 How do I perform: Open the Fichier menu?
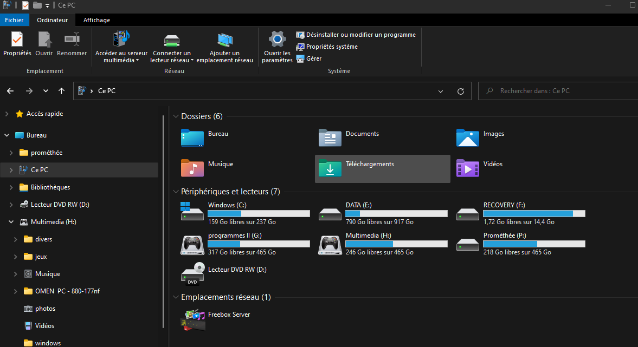click(x=14, y=19)
